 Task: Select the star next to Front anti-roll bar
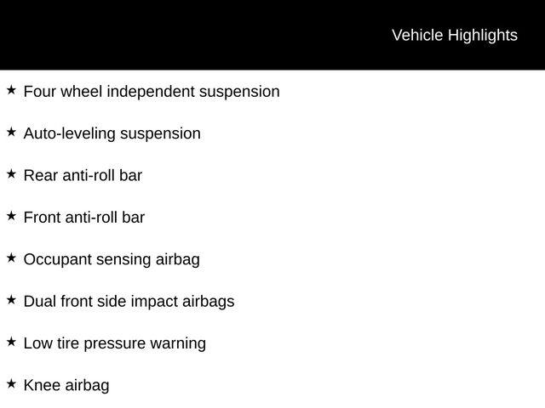pyautogui.click(x=11, y=216)
